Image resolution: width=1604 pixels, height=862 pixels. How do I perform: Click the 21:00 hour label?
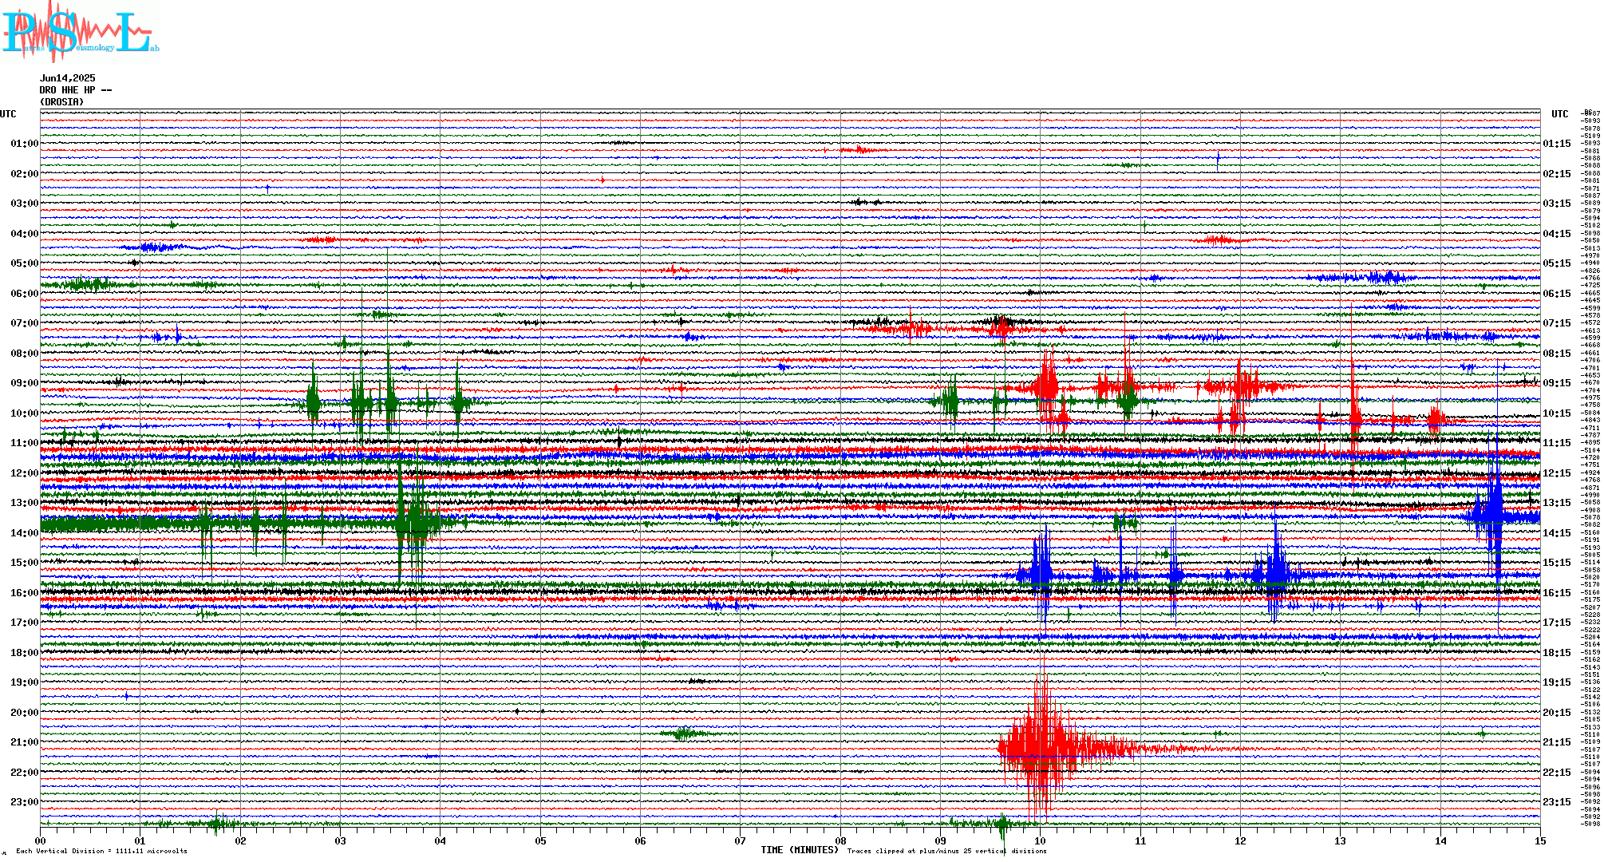click(24, 742)
